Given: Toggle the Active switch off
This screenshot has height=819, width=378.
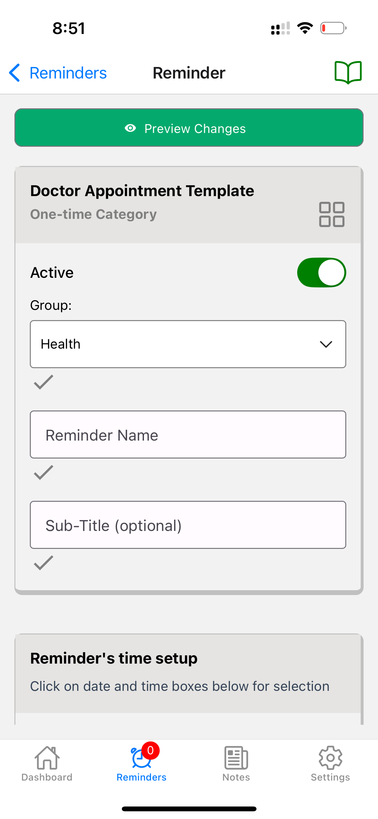Looking at the screenshot, I should (321, 273).
